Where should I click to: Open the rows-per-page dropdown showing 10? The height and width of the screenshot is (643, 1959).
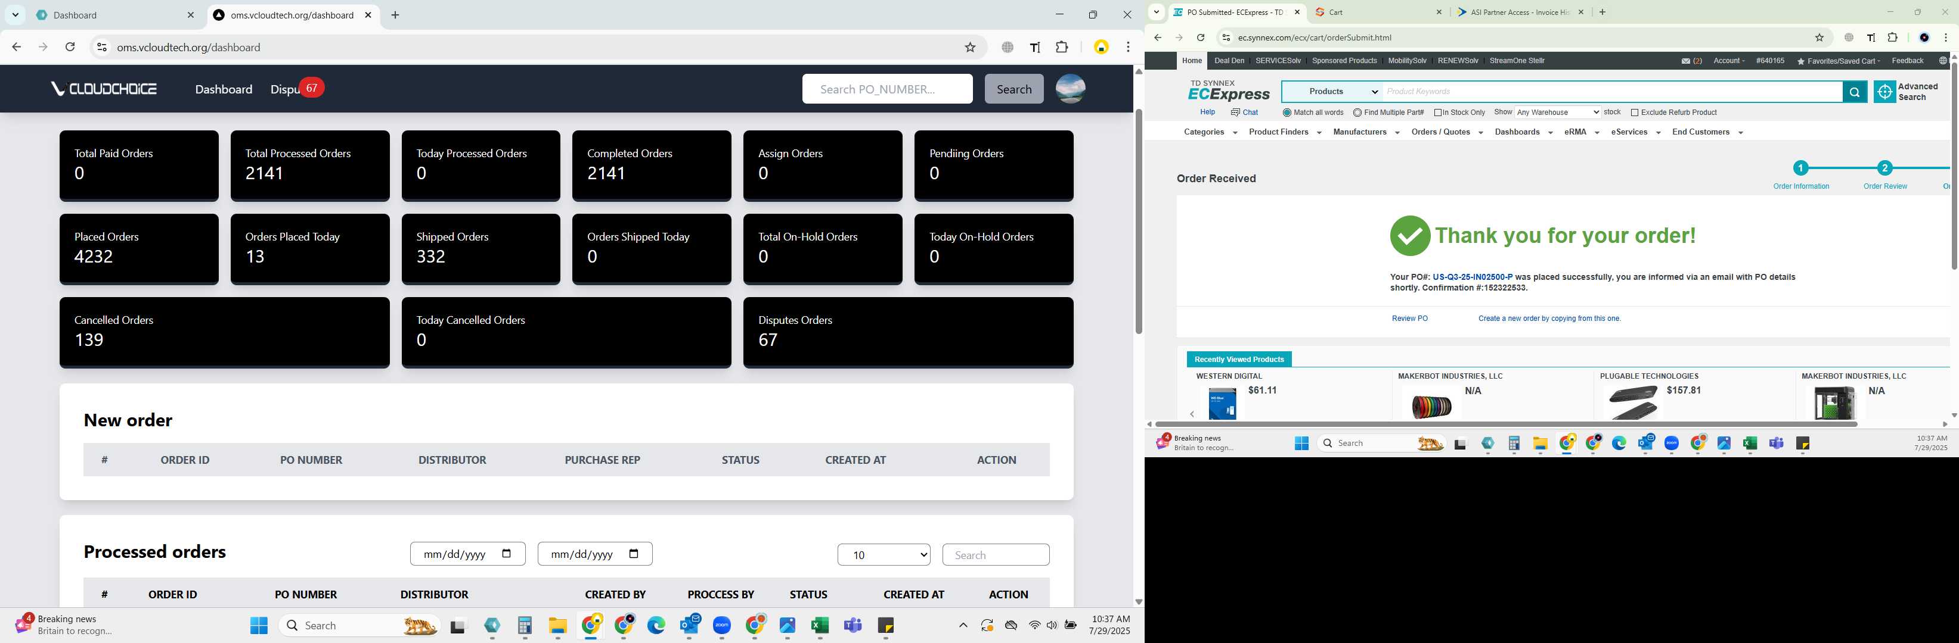[884, 555]
